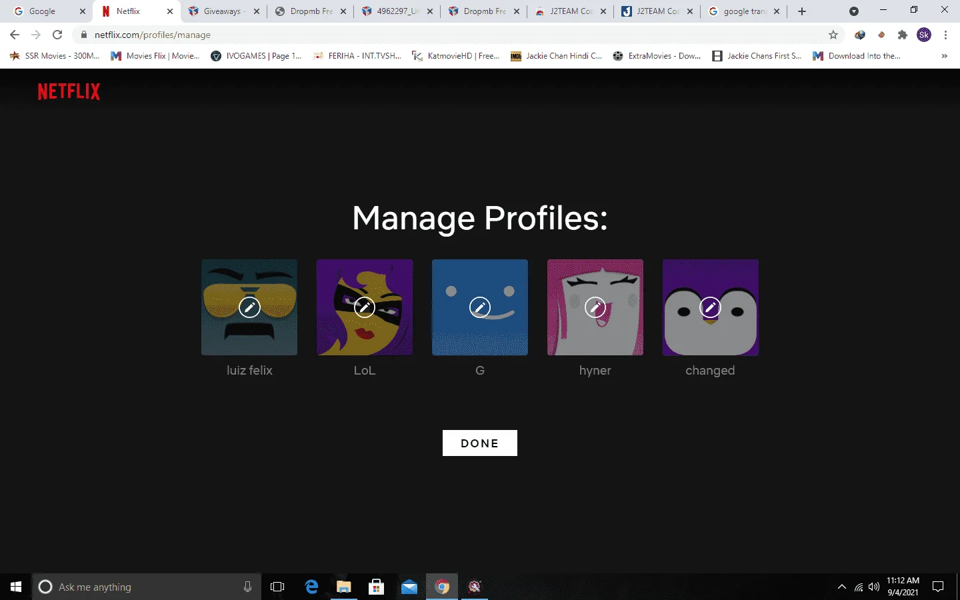Open the volume control icon

pyautogui.click(x=874, y=587)
